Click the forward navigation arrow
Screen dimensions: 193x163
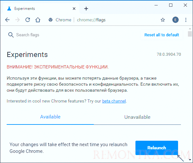tap(17, 20)
